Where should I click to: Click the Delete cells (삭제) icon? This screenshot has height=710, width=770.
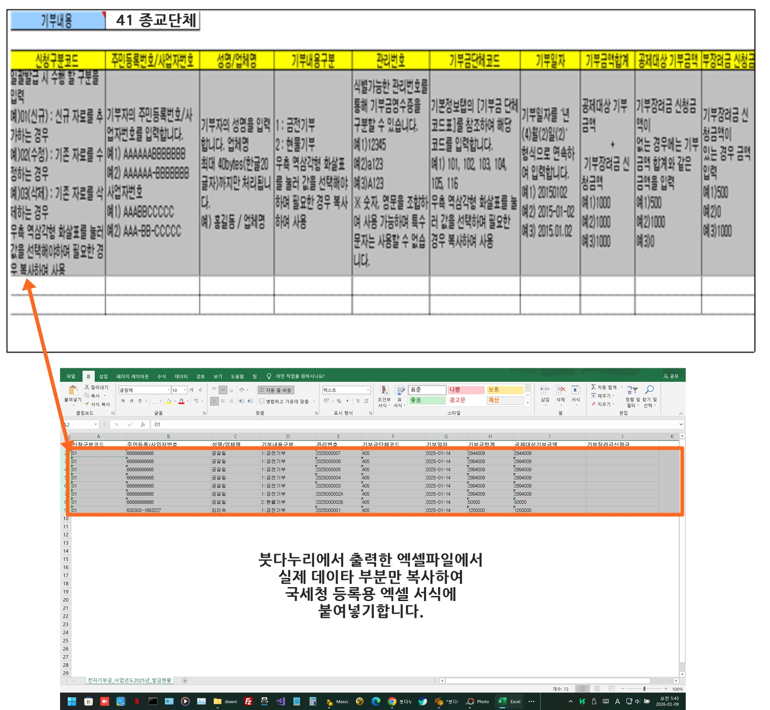[561, 390]
